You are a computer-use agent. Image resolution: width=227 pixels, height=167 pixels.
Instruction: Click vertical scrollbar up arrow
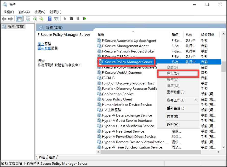223,34
